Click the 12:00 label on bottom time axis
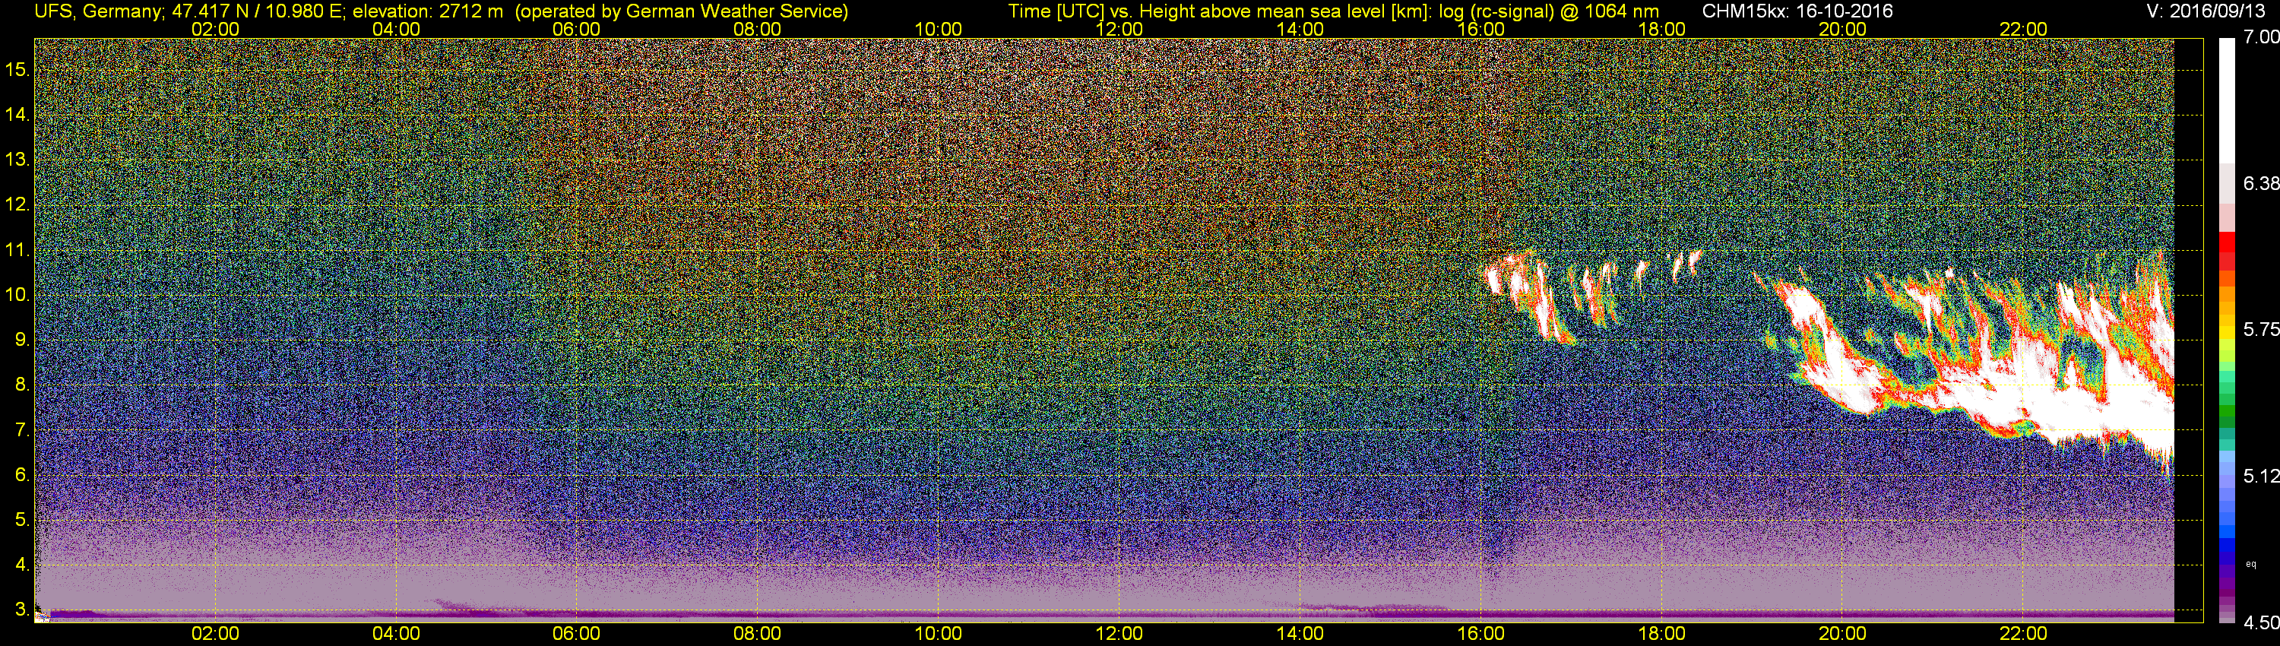Image resolution: width=2280 pixels, height=646 pixels. (1119, 634)
